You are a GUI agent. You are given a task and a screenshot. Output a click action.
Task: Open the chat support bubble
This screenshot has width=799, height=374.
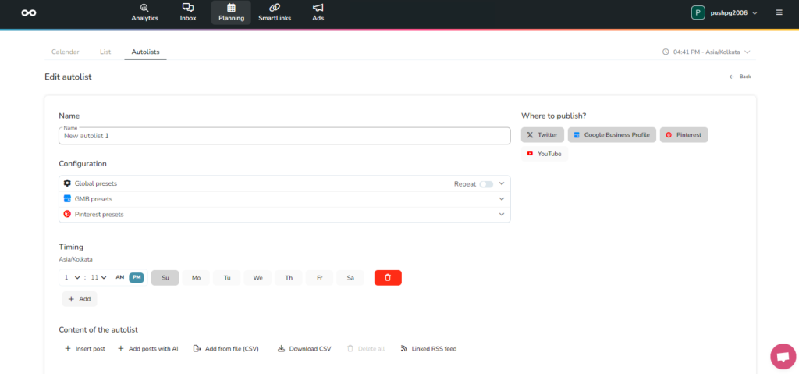pyautogui.click(x=783, y=357)
